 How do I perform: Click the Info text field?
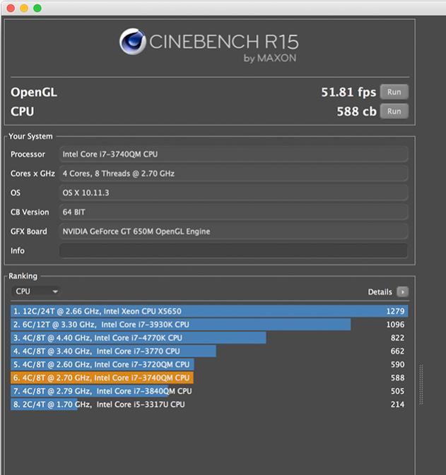[233, 251]
